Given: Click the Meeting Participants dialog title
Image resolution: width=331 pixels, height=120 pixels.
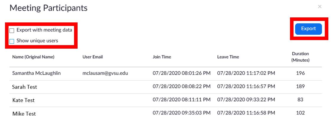Looking at the screenshot, I should tap(48, 8).
